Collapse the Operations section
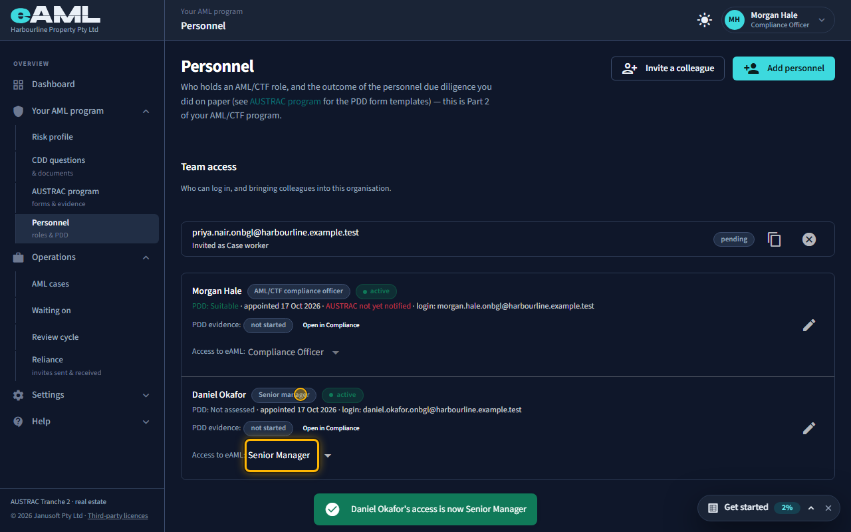The height and width of the screenshot is (532, 851). 146,257
